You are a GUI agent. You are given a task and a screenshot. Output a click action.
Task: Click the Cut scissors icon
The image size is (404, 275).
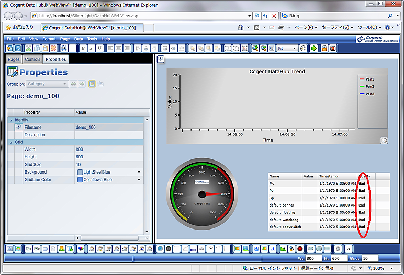point(28,48)
